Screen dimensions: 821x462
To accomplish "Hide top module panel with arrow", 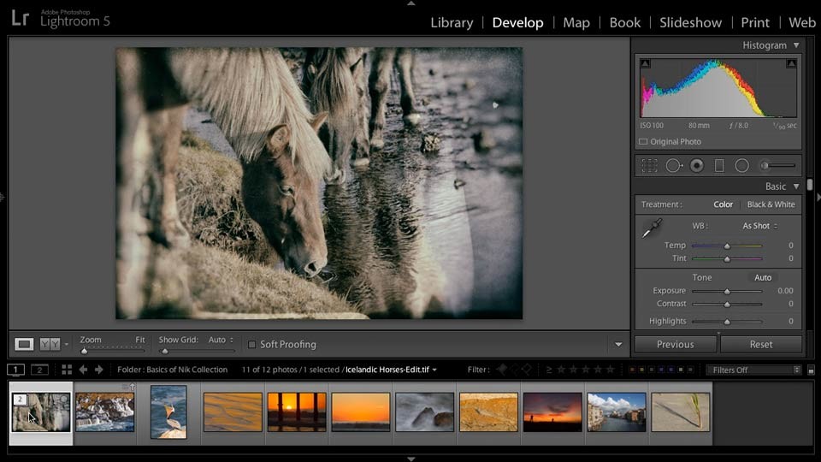I will click(x=411, y=3).
